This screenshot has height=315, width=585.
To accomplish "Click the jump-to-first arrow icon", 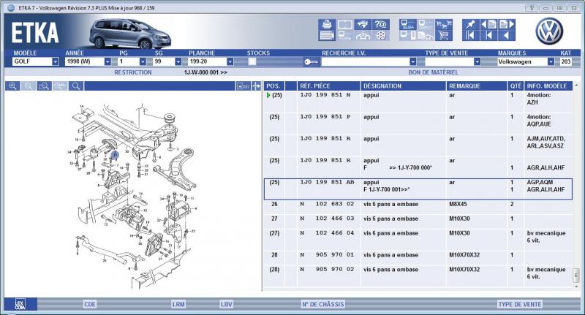I will pyautogui.click(x=470, y=36).
